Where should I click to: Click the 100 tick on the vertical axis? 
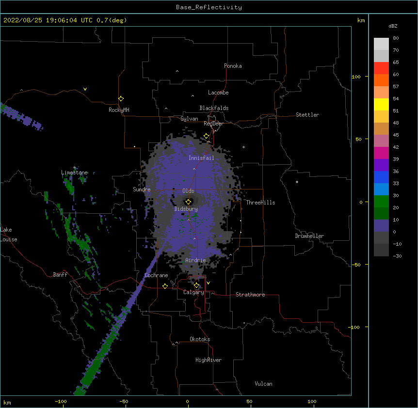pyautogui.click(x=356, y=77)
